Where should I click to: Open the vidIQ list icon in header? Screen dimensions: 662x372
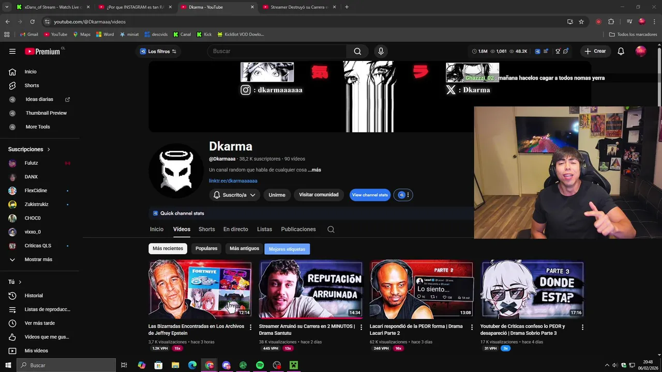tap(546, 51)
